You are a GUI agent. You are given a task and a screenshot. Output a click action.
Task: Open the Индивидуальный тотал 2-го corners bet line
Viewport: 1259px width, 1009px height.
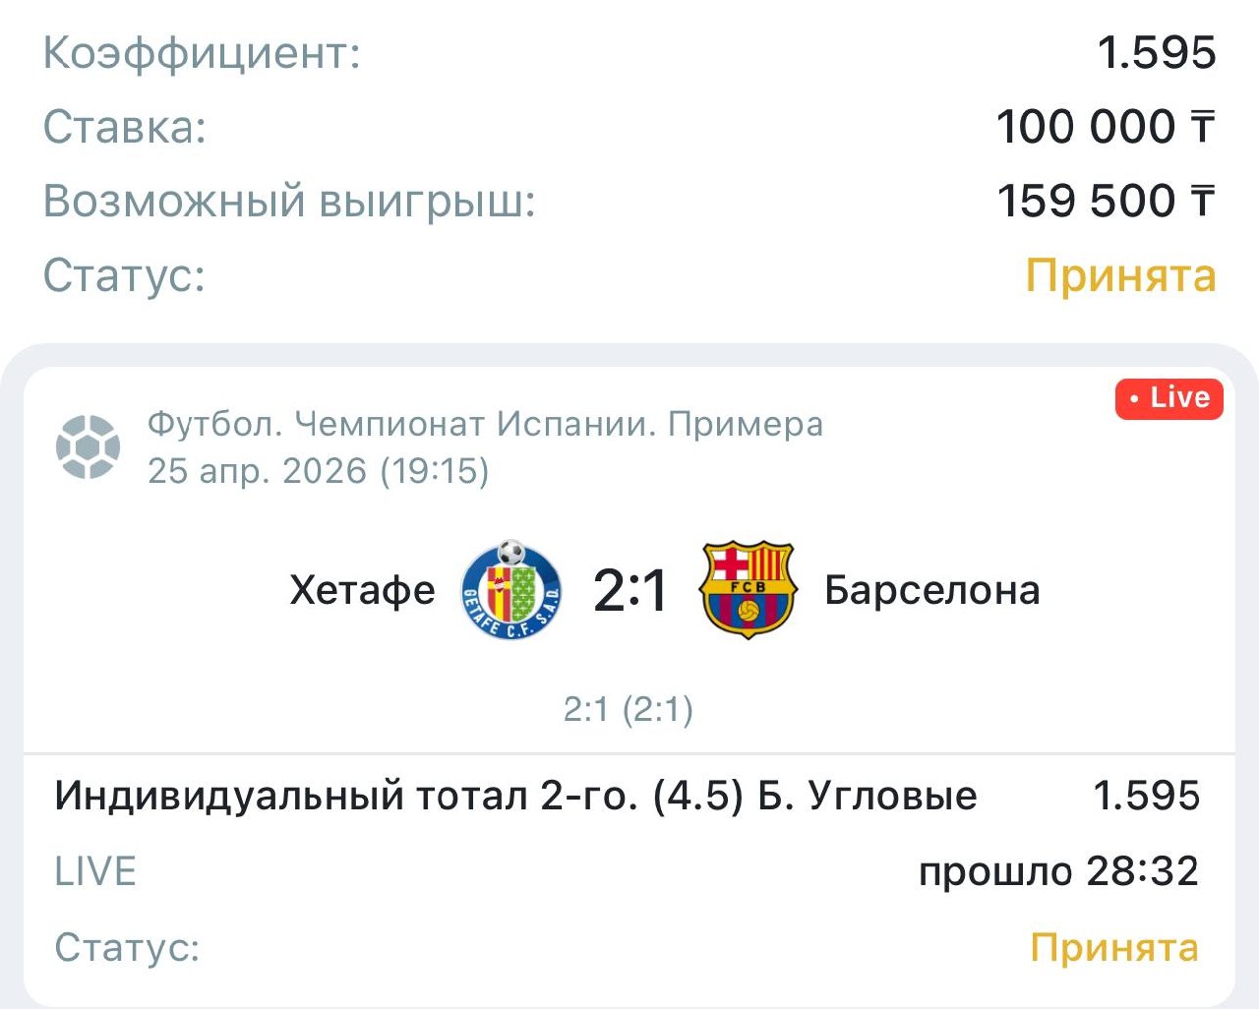[x=515, y=796]
